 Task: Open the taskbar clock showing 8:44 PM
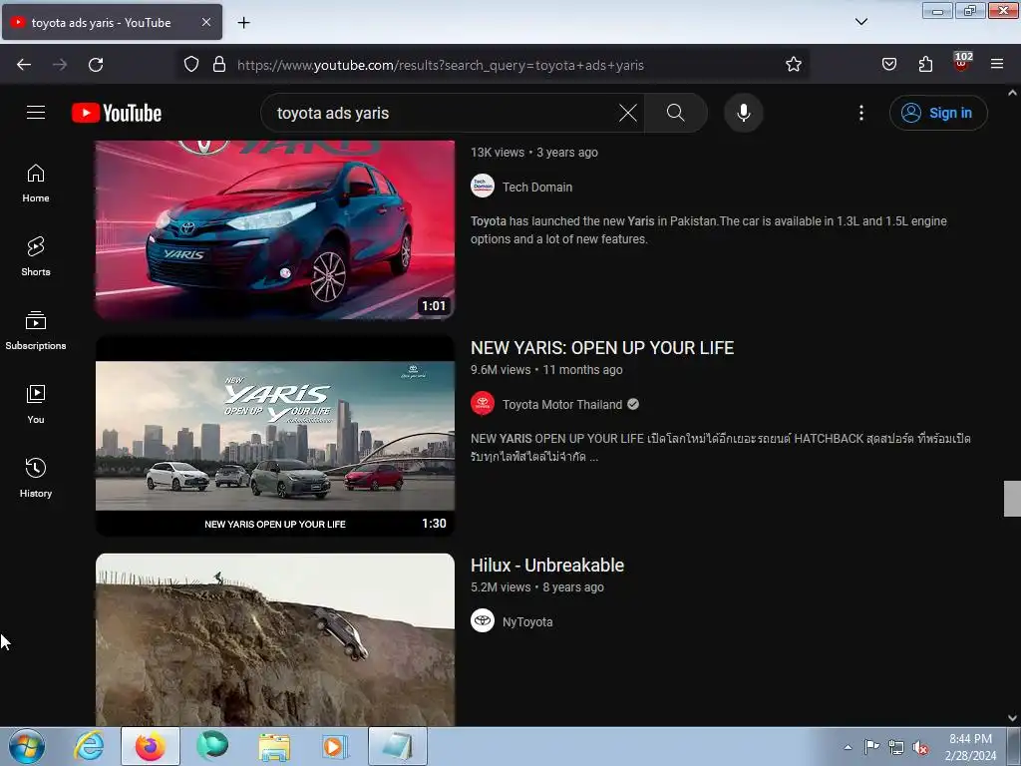(x=970, y=746)
